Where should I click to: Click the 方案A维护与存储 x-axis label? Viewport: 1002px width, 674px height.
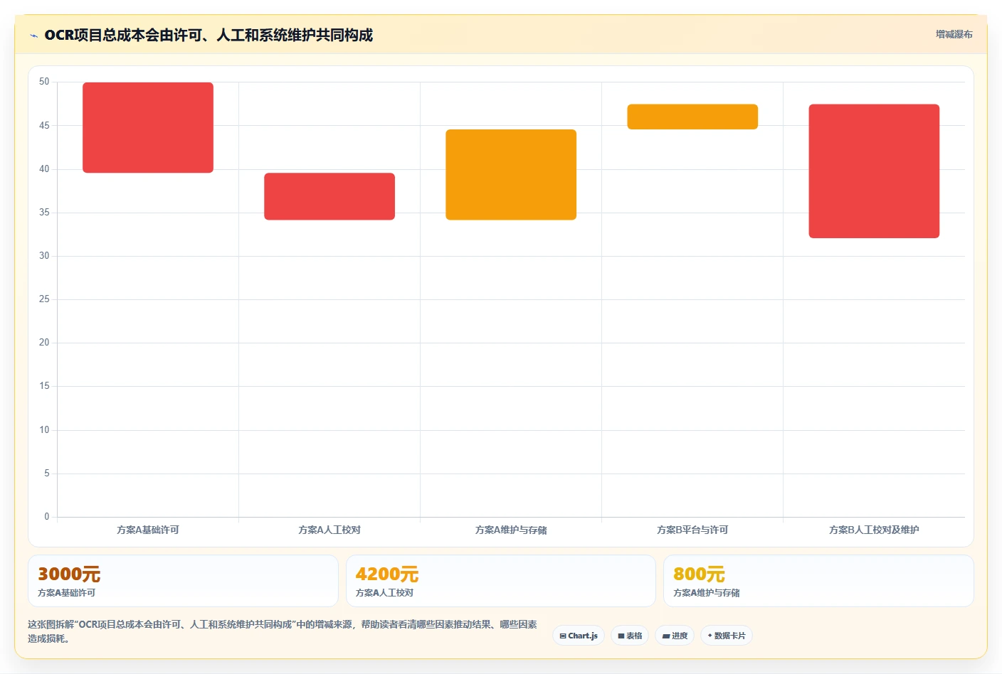tap(511, 530)
